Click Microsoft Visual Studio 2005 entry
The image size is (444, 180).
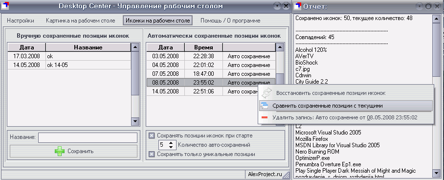click(328, 133)
